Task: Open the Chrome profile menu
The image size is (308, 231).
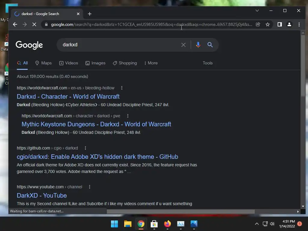Action: point(289,24)
